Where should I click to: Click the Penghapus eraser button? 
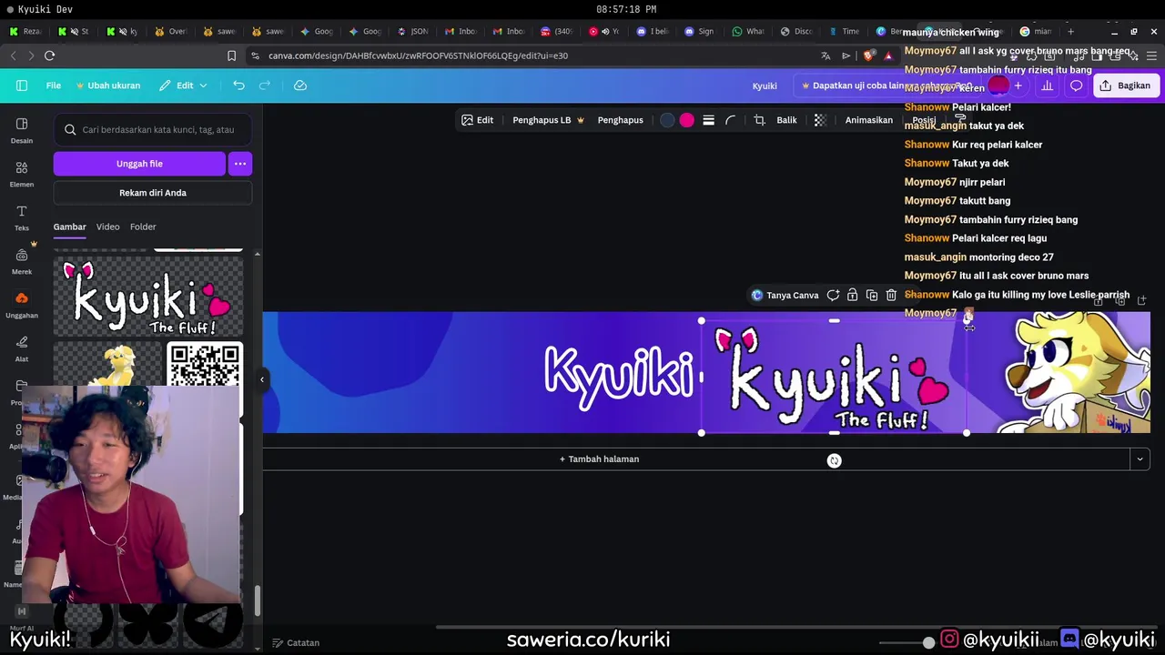(620, 120)
